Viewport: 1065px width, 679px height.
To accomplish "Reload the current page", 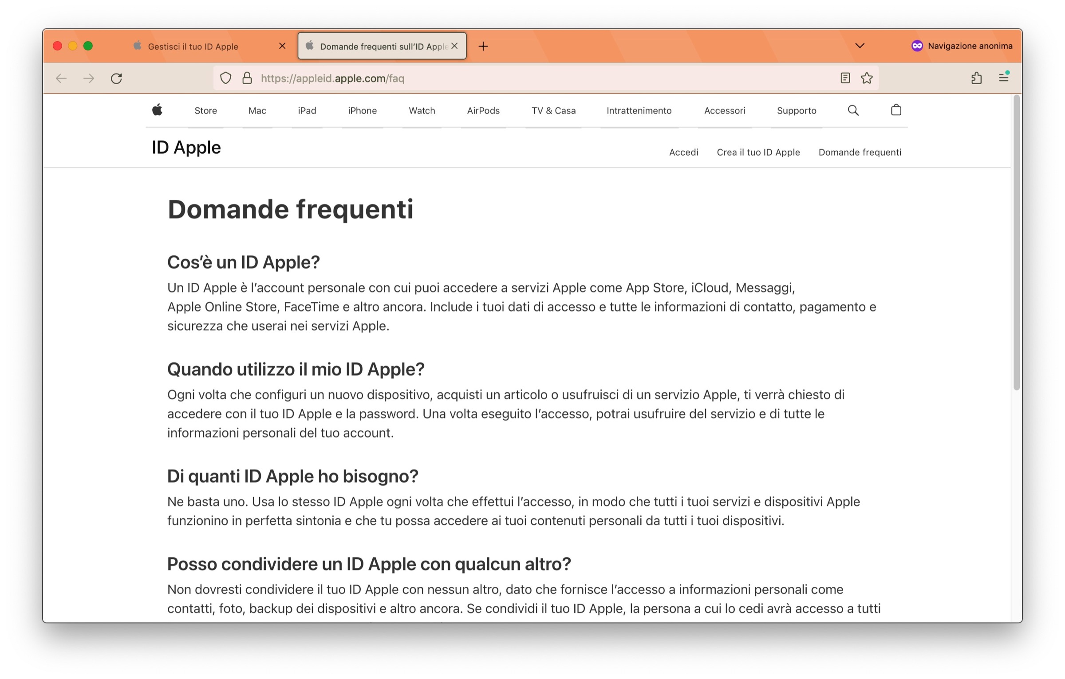I will (x=117, y=78).
